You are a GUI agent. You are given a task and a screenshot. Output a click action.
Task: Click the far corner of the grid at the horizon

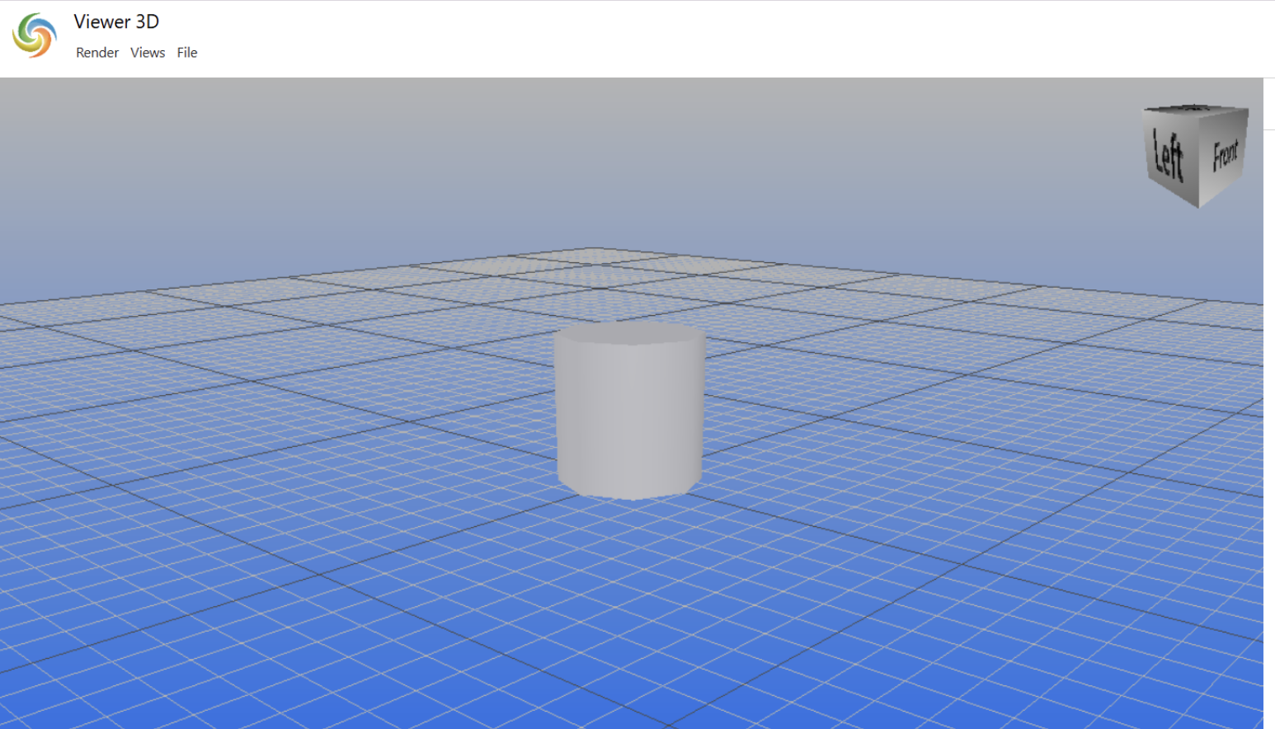(595, 248)
